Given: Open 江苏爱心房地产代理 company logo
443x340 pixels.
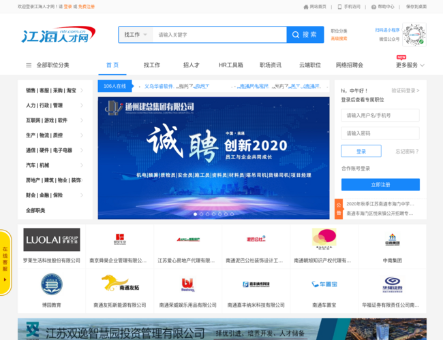Looking at the screenshot, I should click(188, 239).
